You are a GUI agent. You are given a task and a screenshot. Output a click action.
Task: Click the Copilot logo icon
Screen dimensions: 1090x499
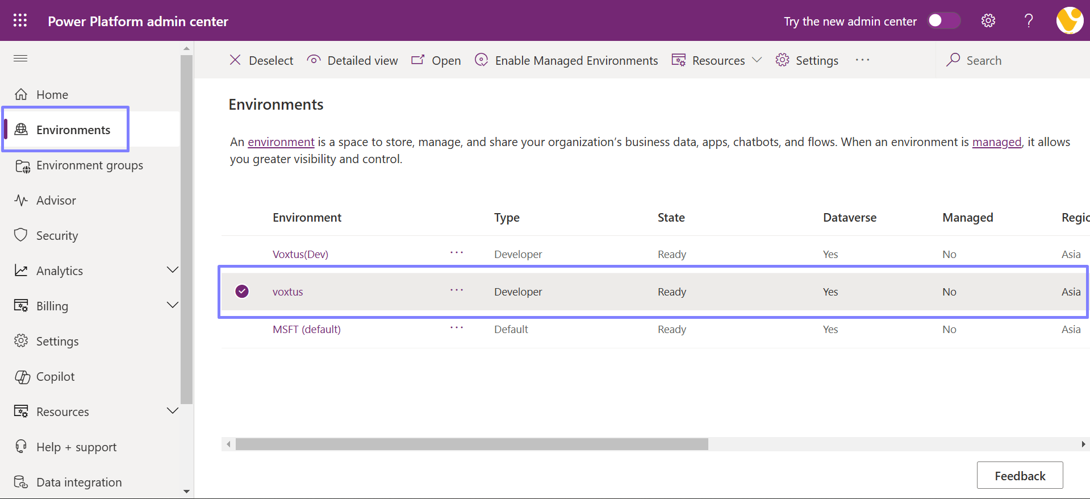[22, 377]
